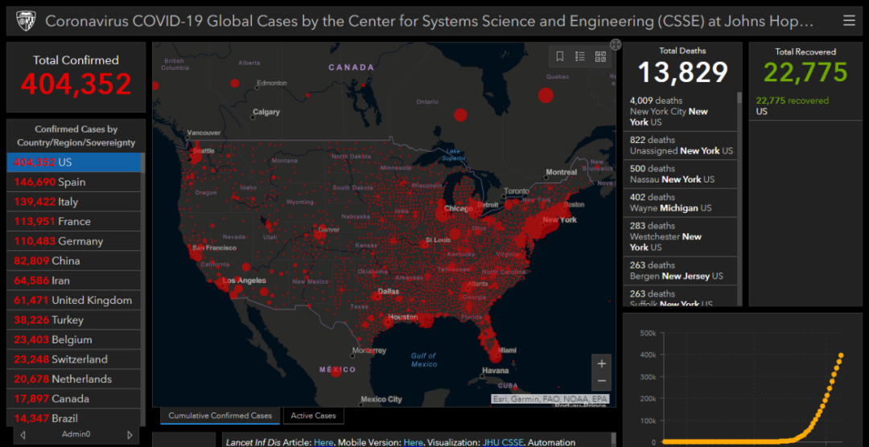Select France with 113,951 cases

pos(74,222)
